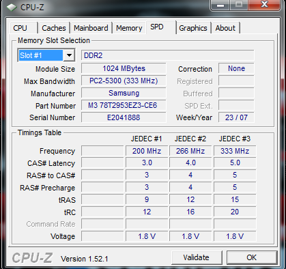Click the Validate button
286x269 pixels.
(197, 257)
